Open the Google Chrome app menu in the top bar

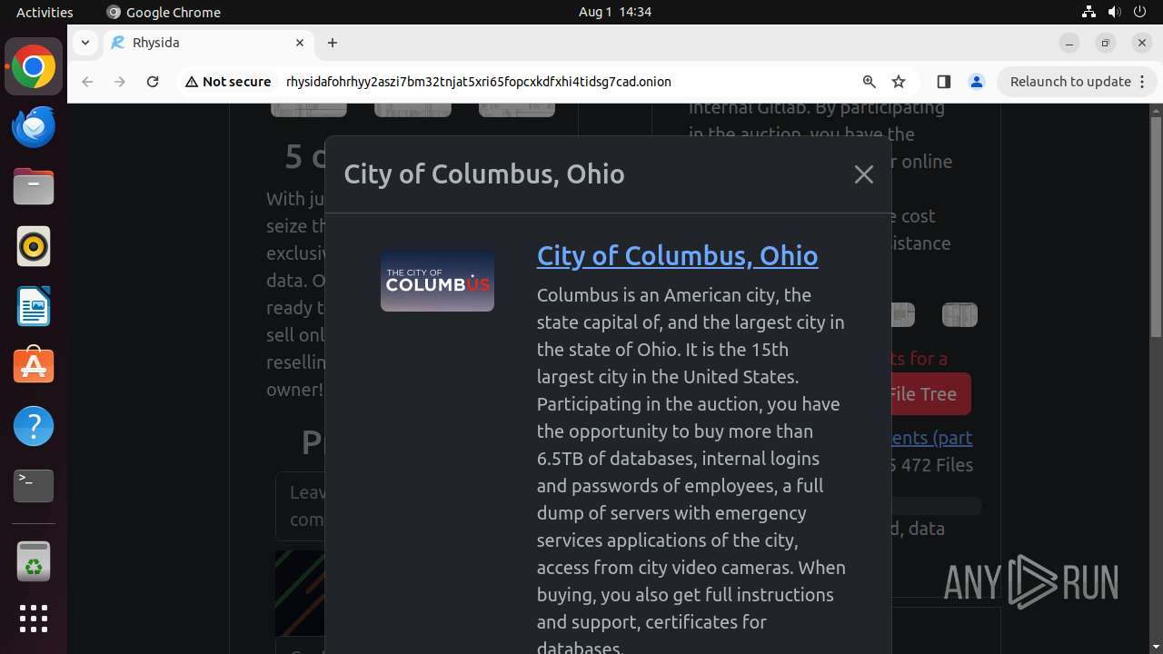coord(164,12)
